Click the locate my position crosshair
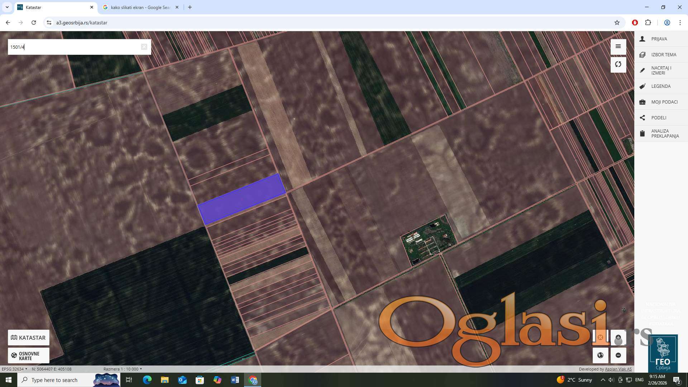This screenshot has width=688, height=387. pyautogui.click(x=600, y=337)
